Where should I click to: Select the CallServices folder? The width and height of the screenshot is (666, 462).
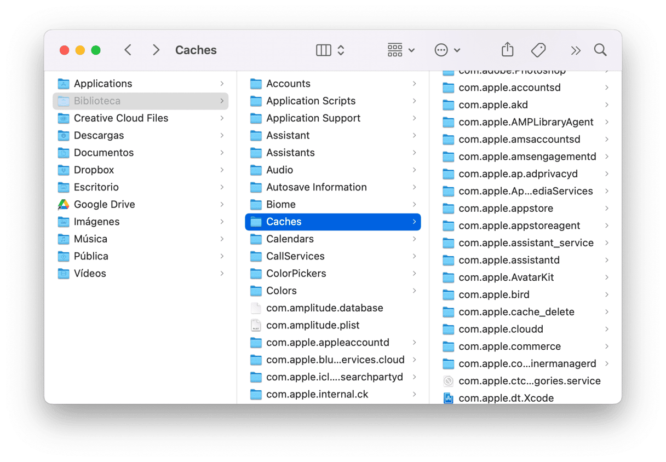[x=333, y=256]
